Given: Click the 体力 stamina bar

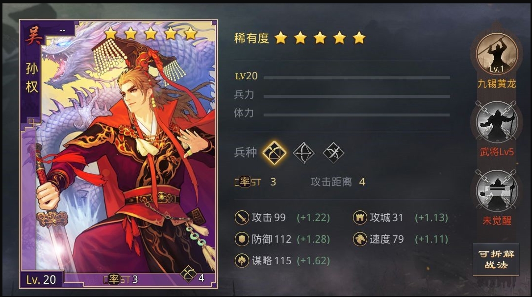Looking at the screenshot, I should pos(357,115).
